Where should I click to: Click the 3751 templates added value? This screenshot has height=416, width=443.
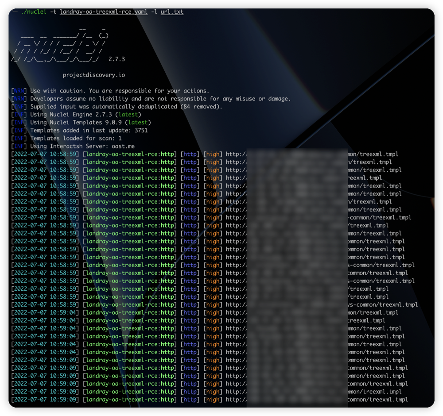pyautogui.click(x=141, y=130)
